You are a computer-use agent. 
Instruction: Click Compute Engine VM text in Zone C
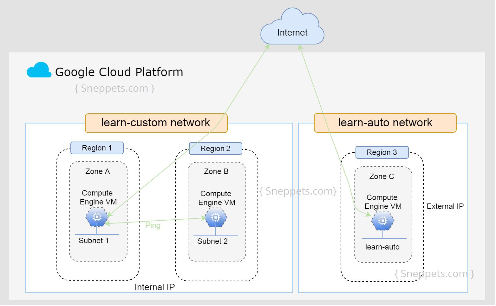tap(383, 202)
